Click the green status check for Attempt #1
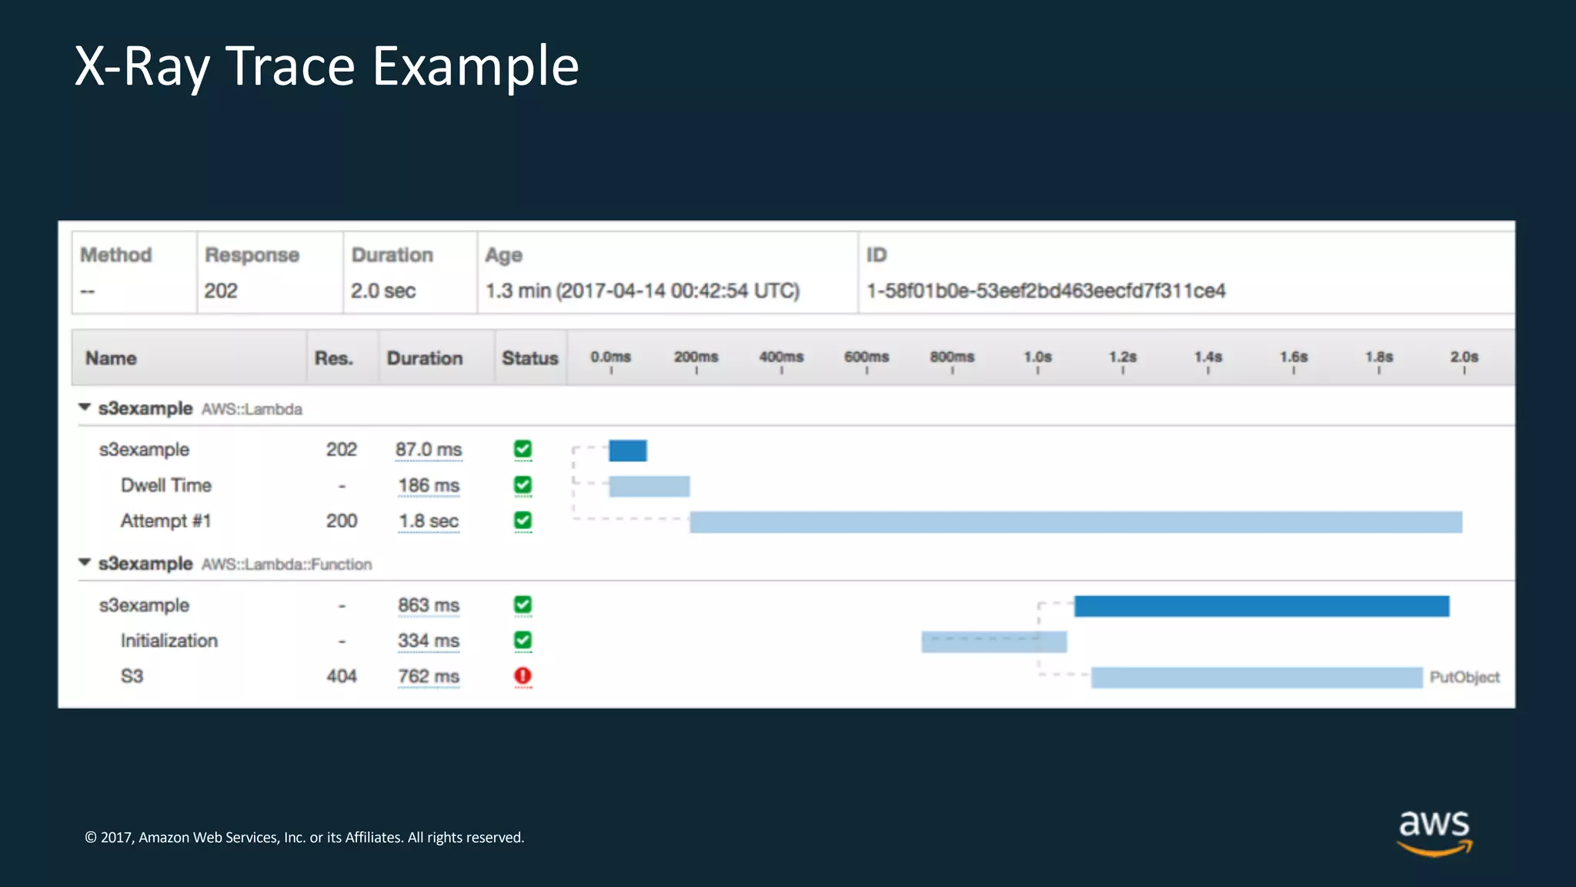 pos(523,520)
